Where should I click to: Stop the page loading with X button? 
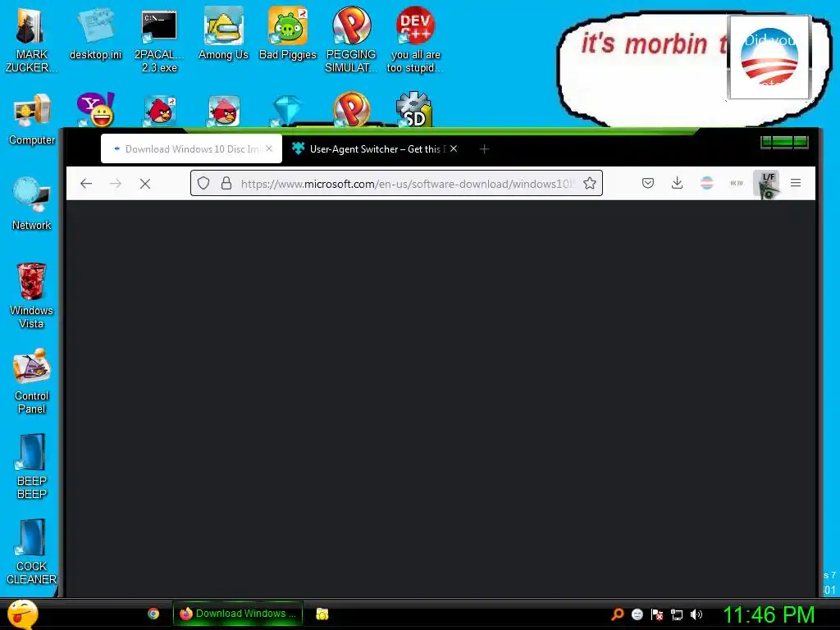point(144,184)
